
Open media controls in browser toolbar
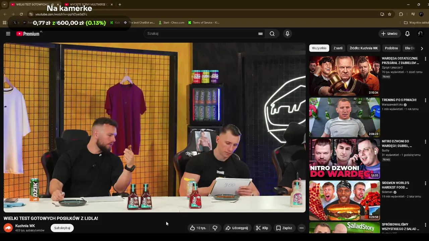tap(413, 14)
